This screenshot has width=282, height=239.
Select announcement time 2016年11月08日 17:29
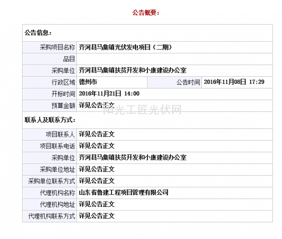[x=234, y=82]
